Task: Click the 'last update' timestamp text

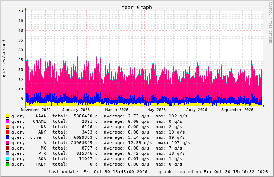Action: 98,172
